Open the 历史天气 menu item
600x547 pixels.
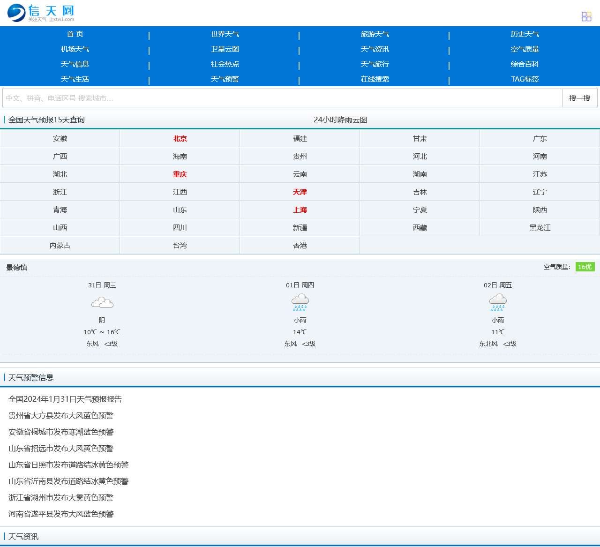(x=525, y=34)
